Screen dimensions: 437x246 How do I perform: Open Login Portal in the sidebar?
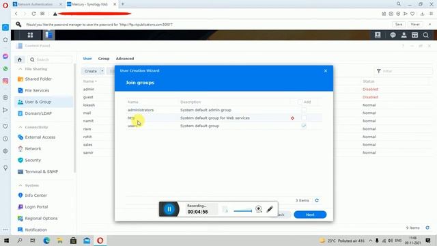click(x=36, y=206)
